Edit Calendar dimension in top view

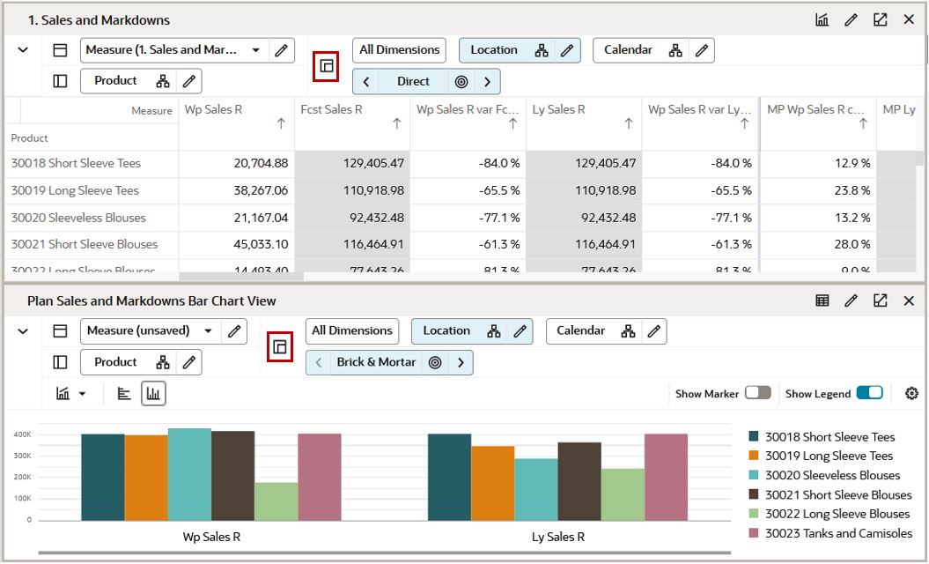coord(702,50)
